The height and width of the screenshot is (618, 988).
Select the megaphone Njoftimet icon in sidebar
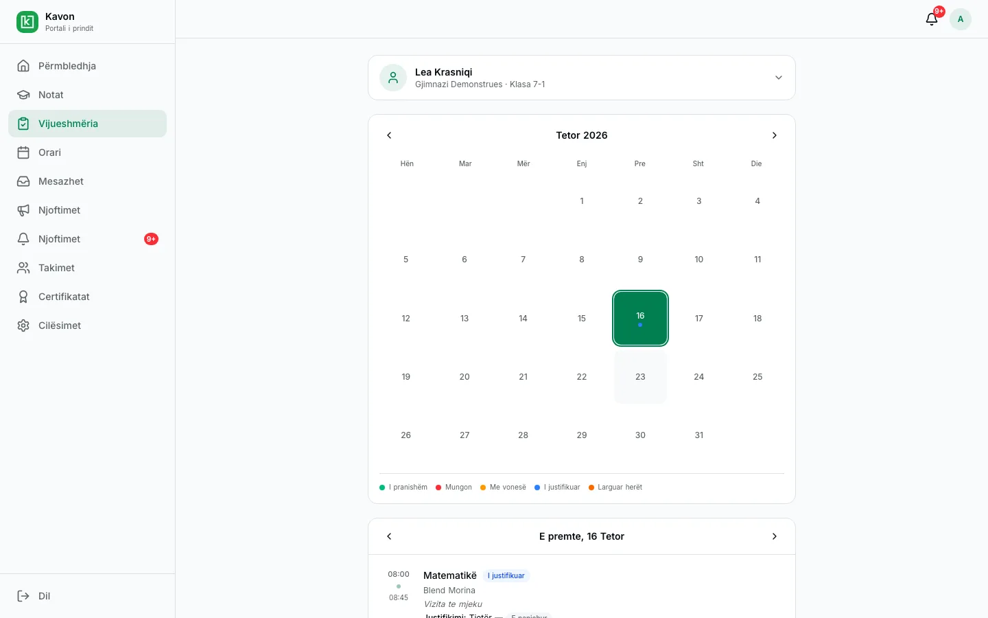[x=23, y=210]
